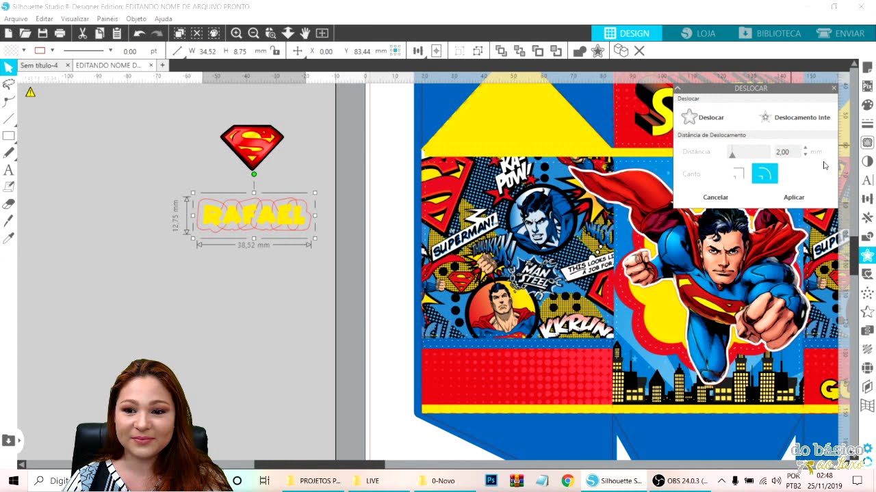Screen dimensions: 876x492
Task: Open Chrome from the taskbar
Action: 567,480
